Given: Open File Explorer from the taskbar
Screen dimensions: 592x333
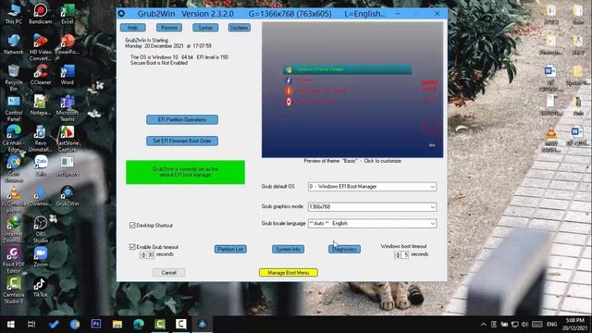Looking at the screenshot, I should (x=117, y=325).
